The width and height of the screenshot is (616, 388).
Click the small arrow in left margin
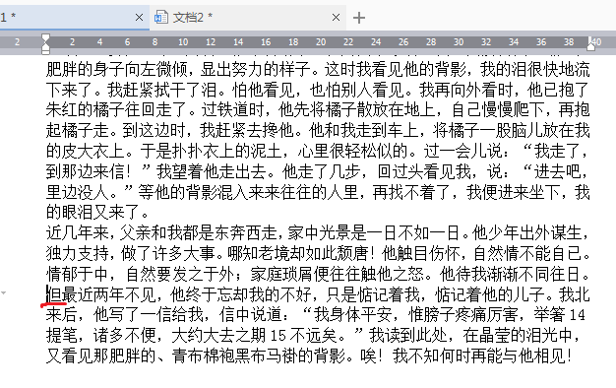point(3,292)
